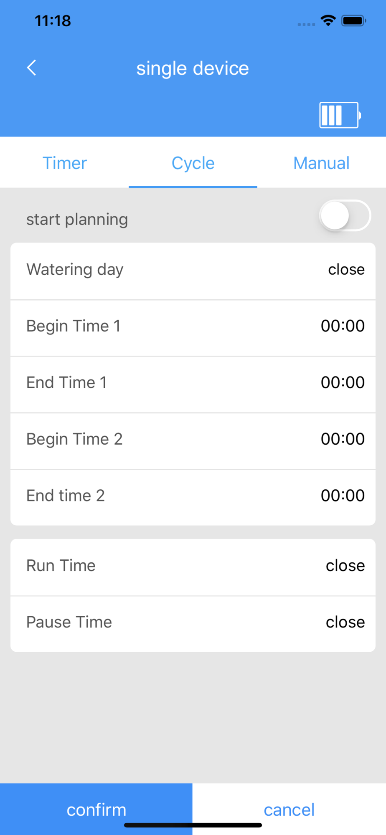
Task: Tap the confirm button
Action: pos(96,809)
